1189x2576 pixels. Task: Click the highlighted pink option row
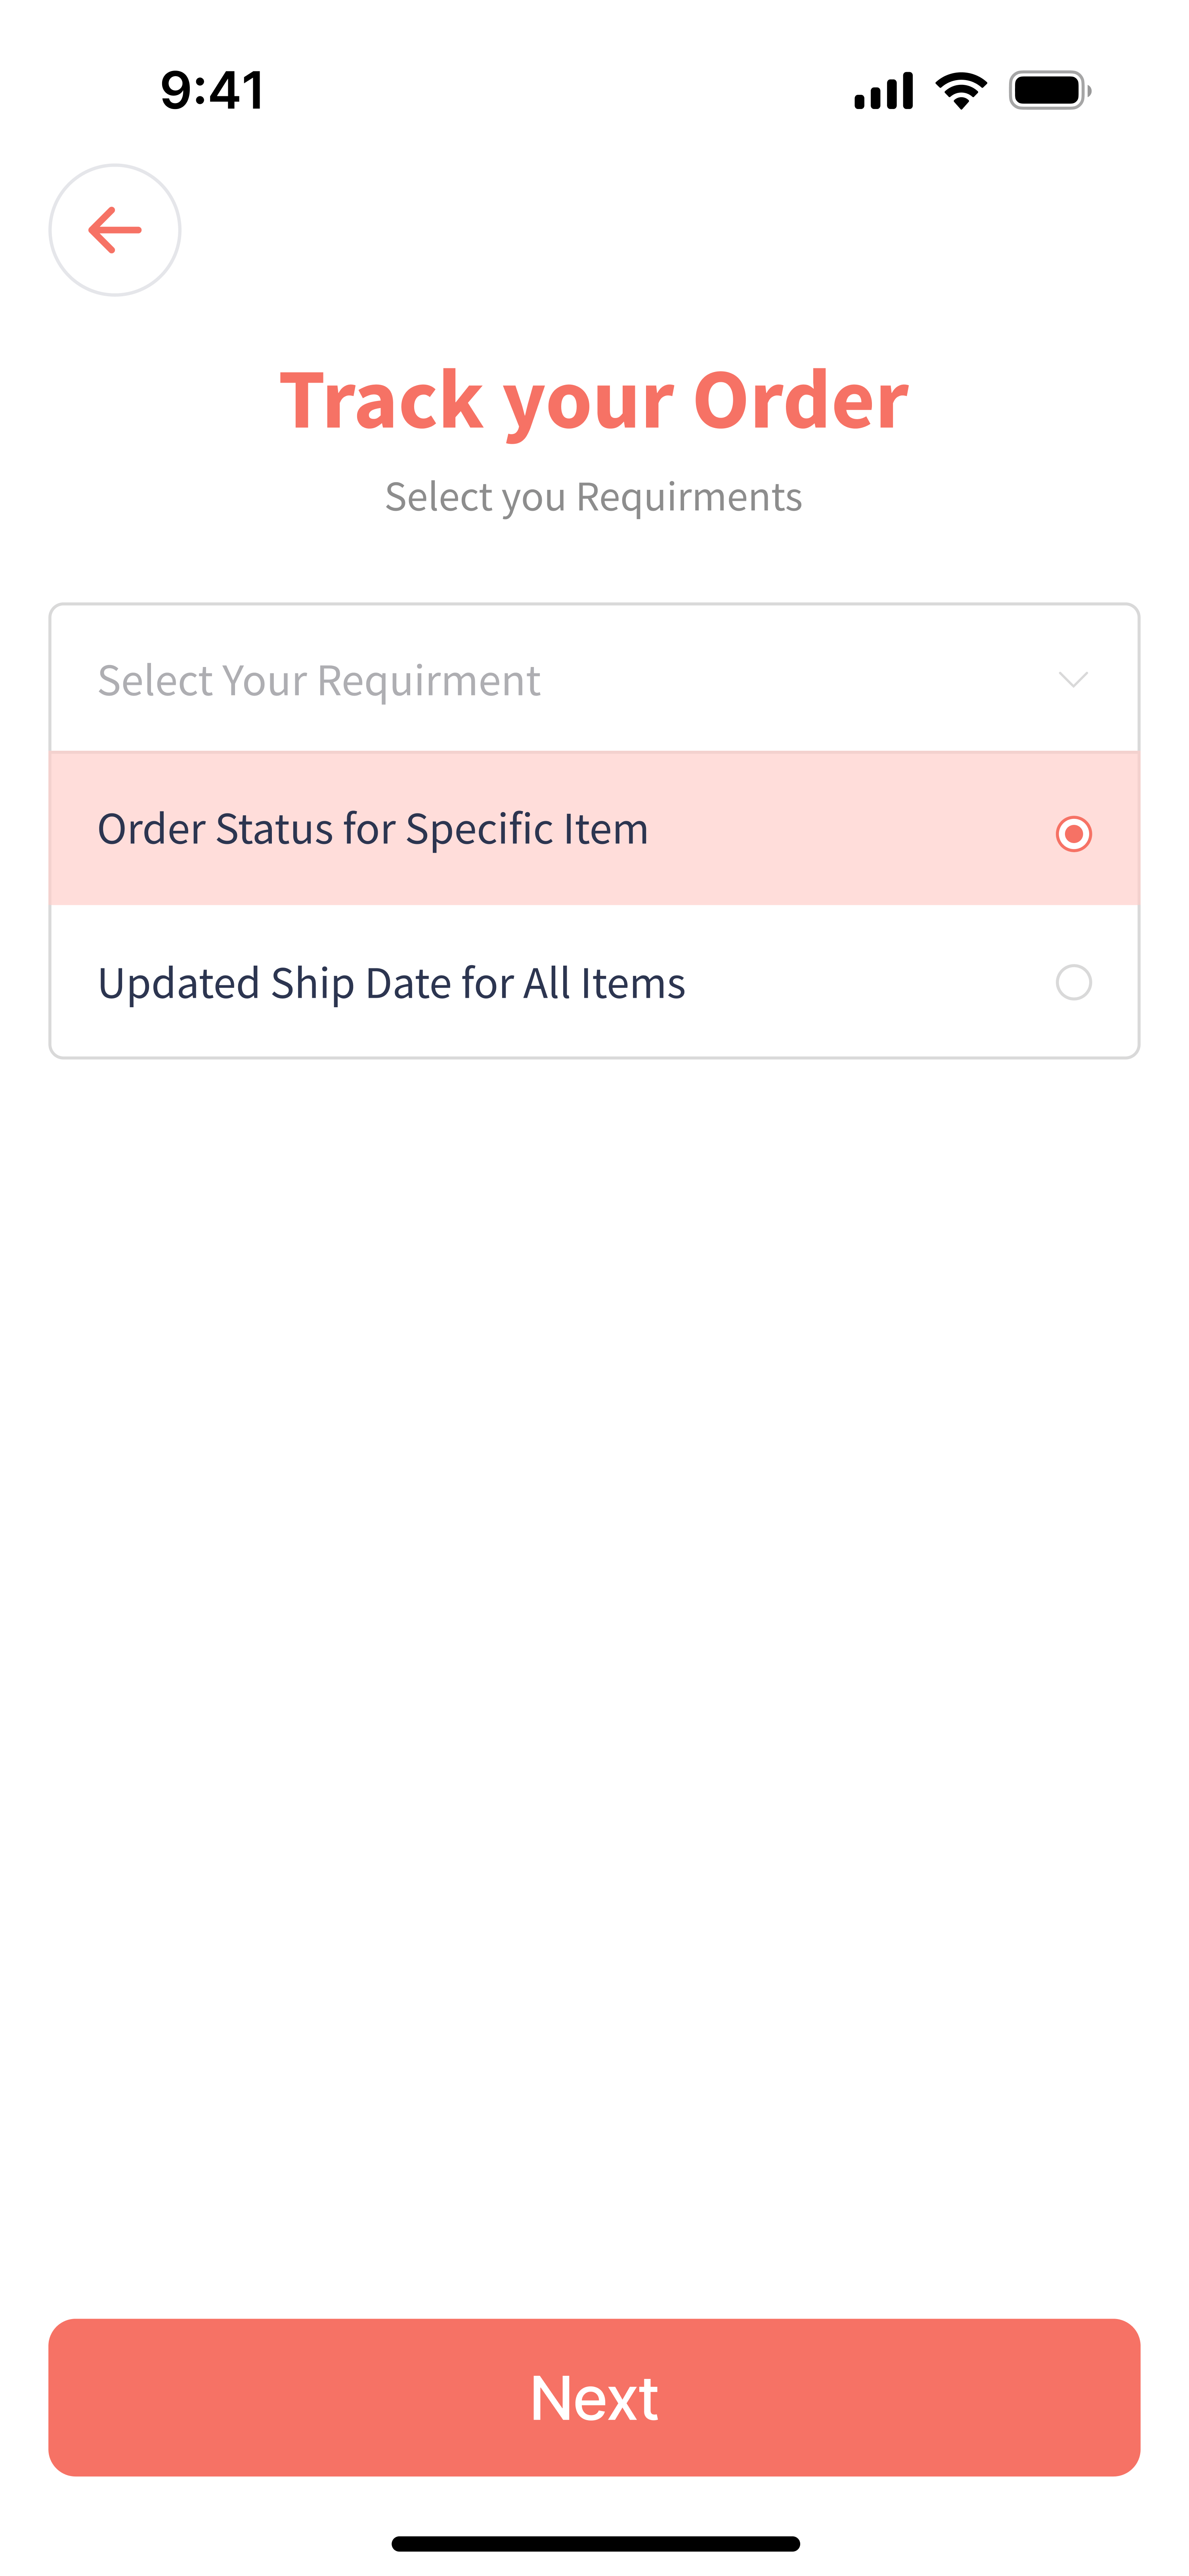click(x=593, y=829)
